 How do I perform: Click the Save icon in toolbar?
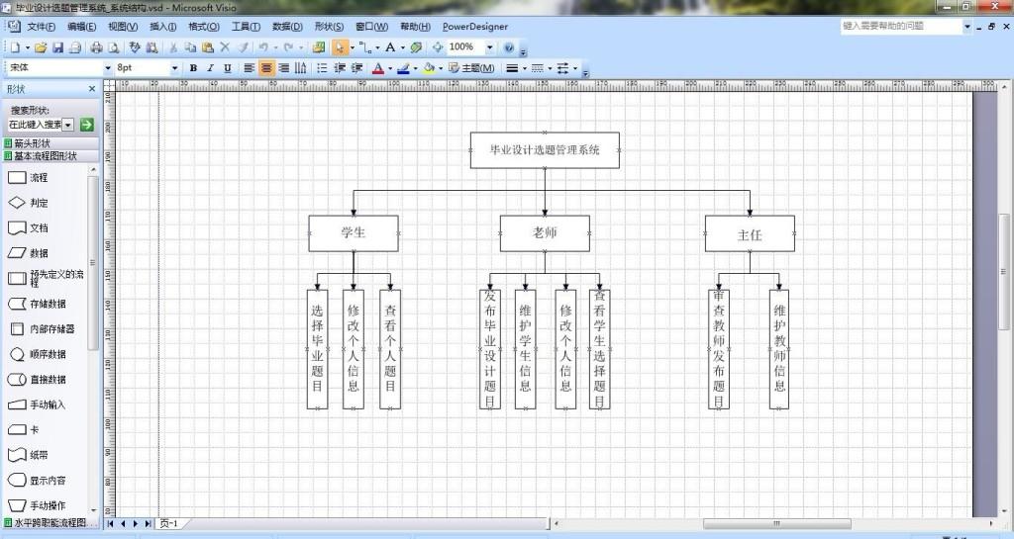pos(57,47)
